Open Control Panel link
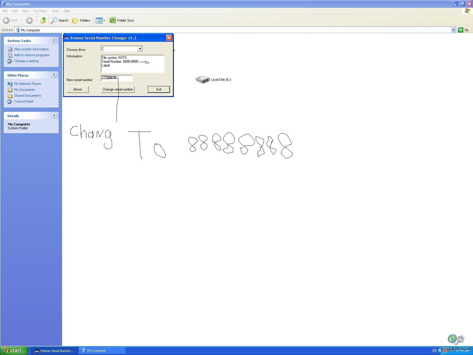473x355 pixels. (x=24, y=101)
